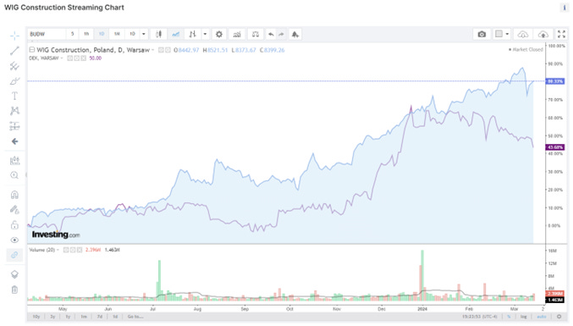The width and height of the screenshot is (573, 326).
Task: Collapse the WIG Construction legend
Action: 32,50
